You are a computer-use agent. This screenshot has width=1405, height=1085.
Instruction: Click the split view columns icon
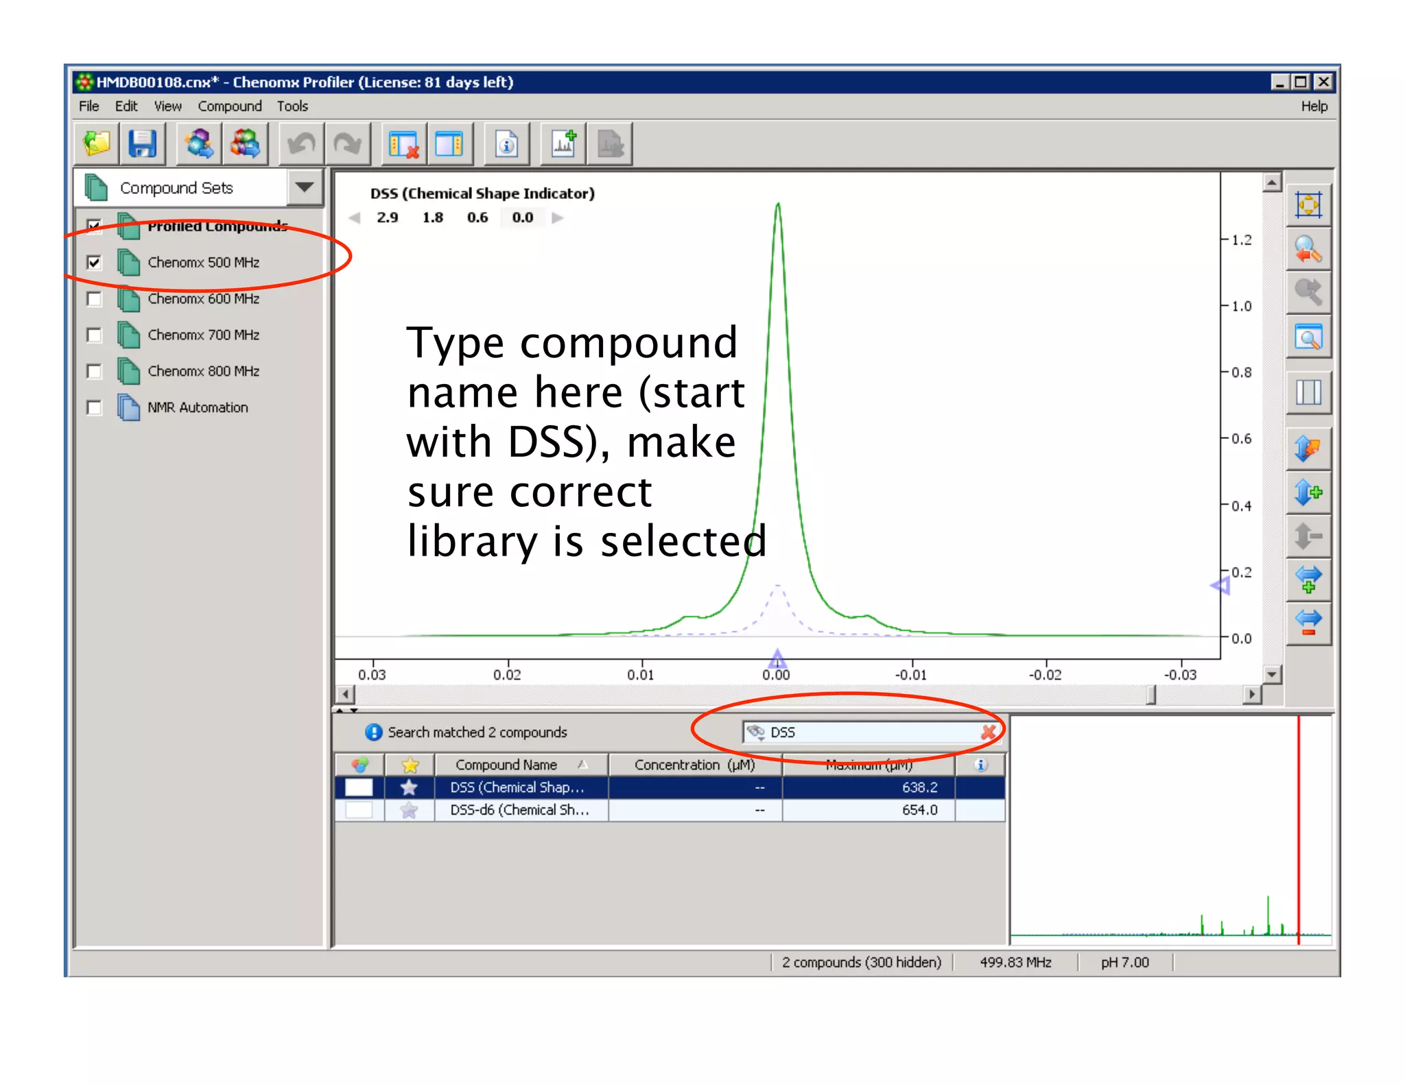tap(1308, 393)
